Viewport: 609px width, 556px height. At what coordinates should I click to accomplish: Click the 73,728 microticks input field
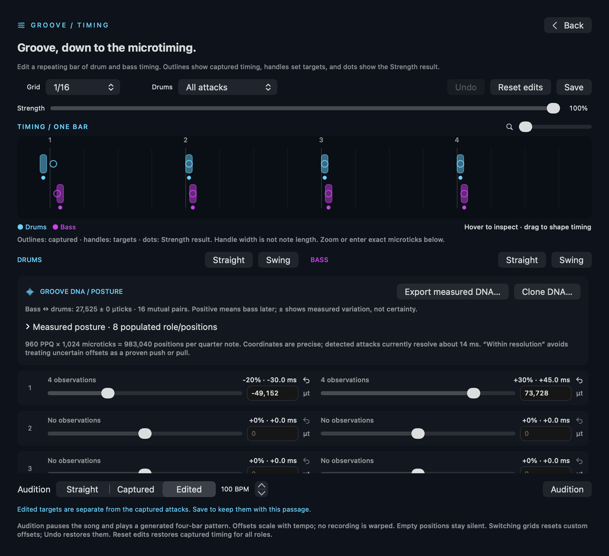546,393
